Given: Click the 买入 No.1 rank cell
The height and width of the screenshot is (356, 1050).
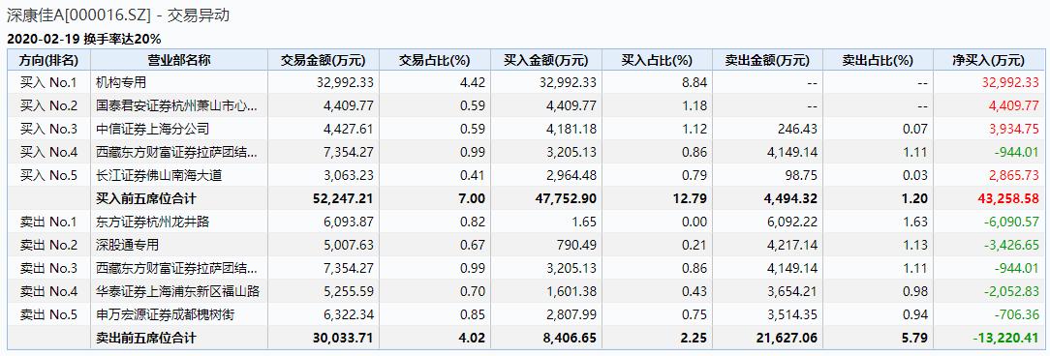Looking at the screenshot, I should 48,83.
